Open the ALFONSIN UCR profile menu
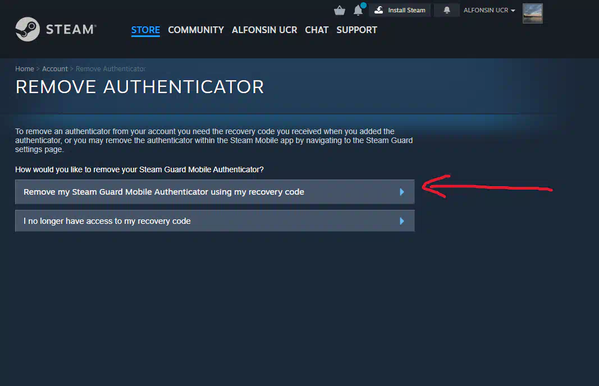This screenshot has width=599, height=386. click(264, 30)
